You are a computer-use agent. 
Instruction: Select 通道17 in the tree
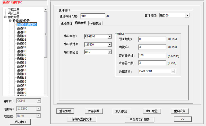point(22,85)
